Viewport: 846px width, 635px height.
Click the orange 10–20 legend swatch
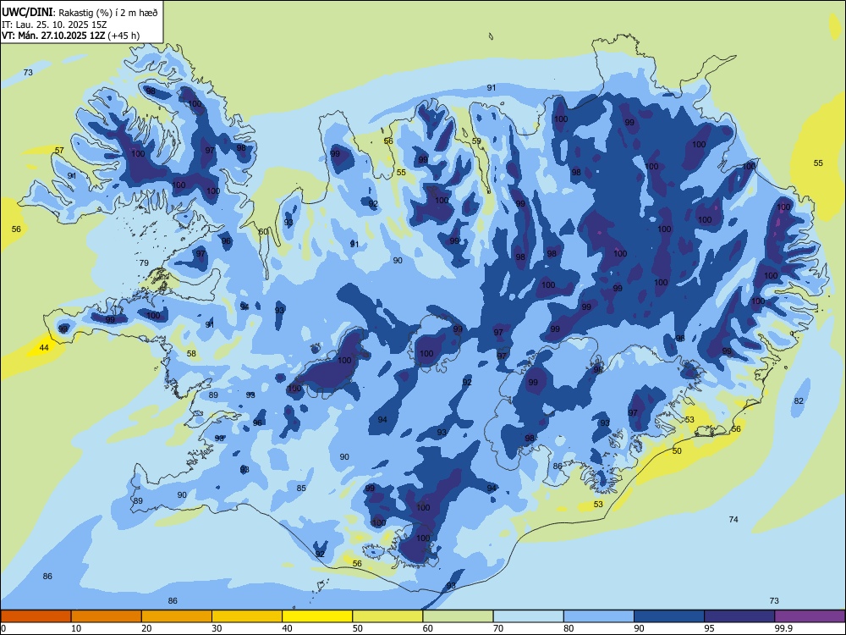(x=107, y=616)
